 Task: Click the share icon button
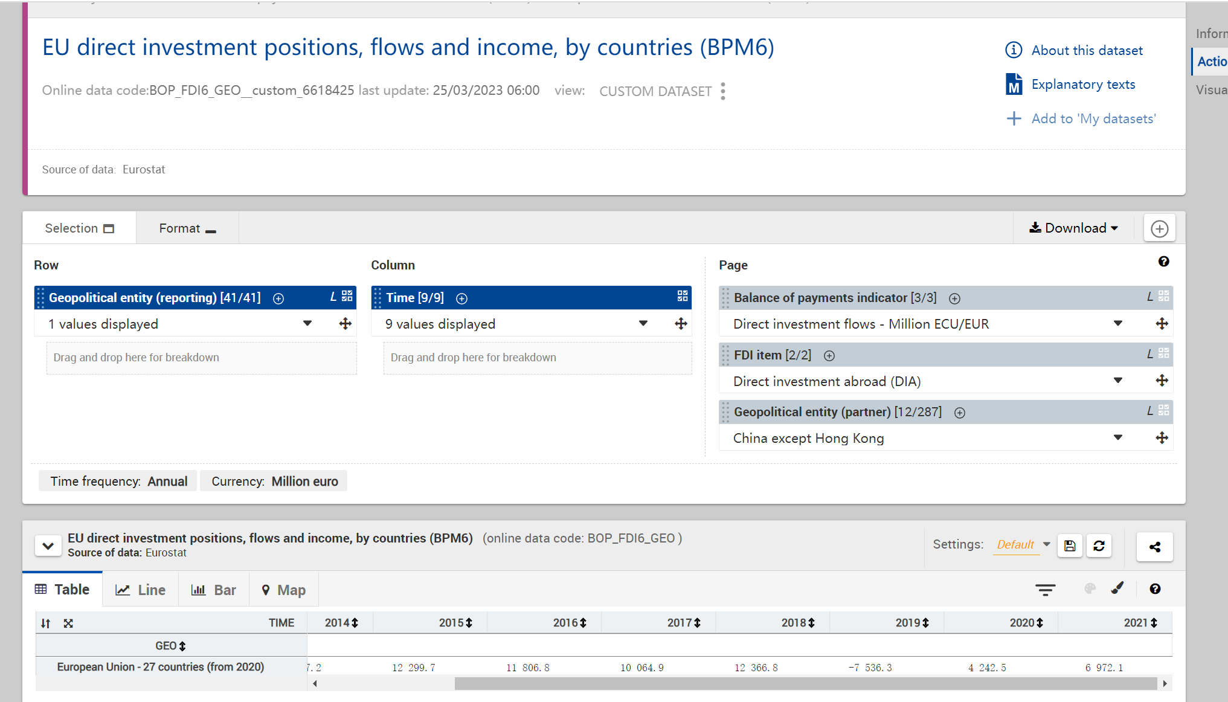1154,547
